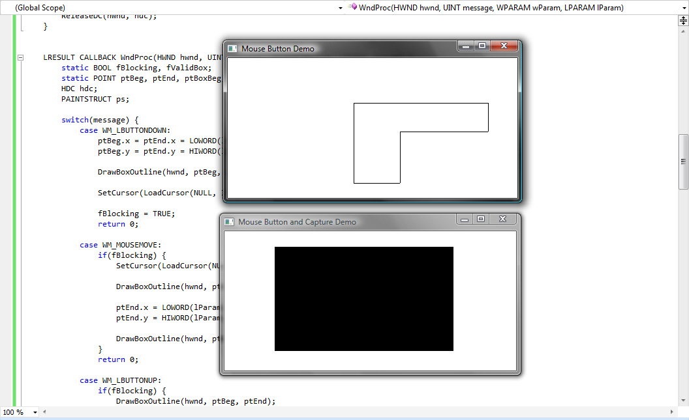This screenshot has height=420, width=689.
Task: Click the 'PAINTSTRUCT ps;' declaration
Action: [95, 99]
